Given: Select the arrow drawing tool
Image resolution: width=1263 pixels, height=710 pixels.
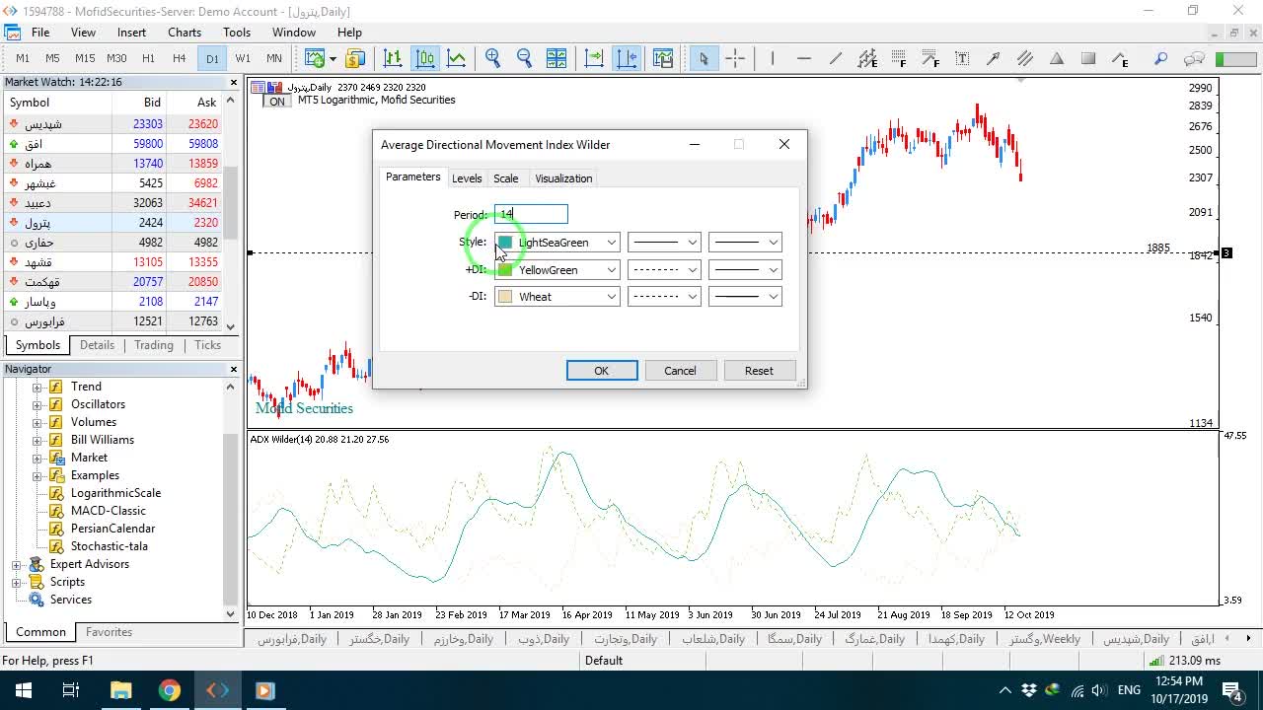Looking at the screenshot, I should click(x=994, y=58).
